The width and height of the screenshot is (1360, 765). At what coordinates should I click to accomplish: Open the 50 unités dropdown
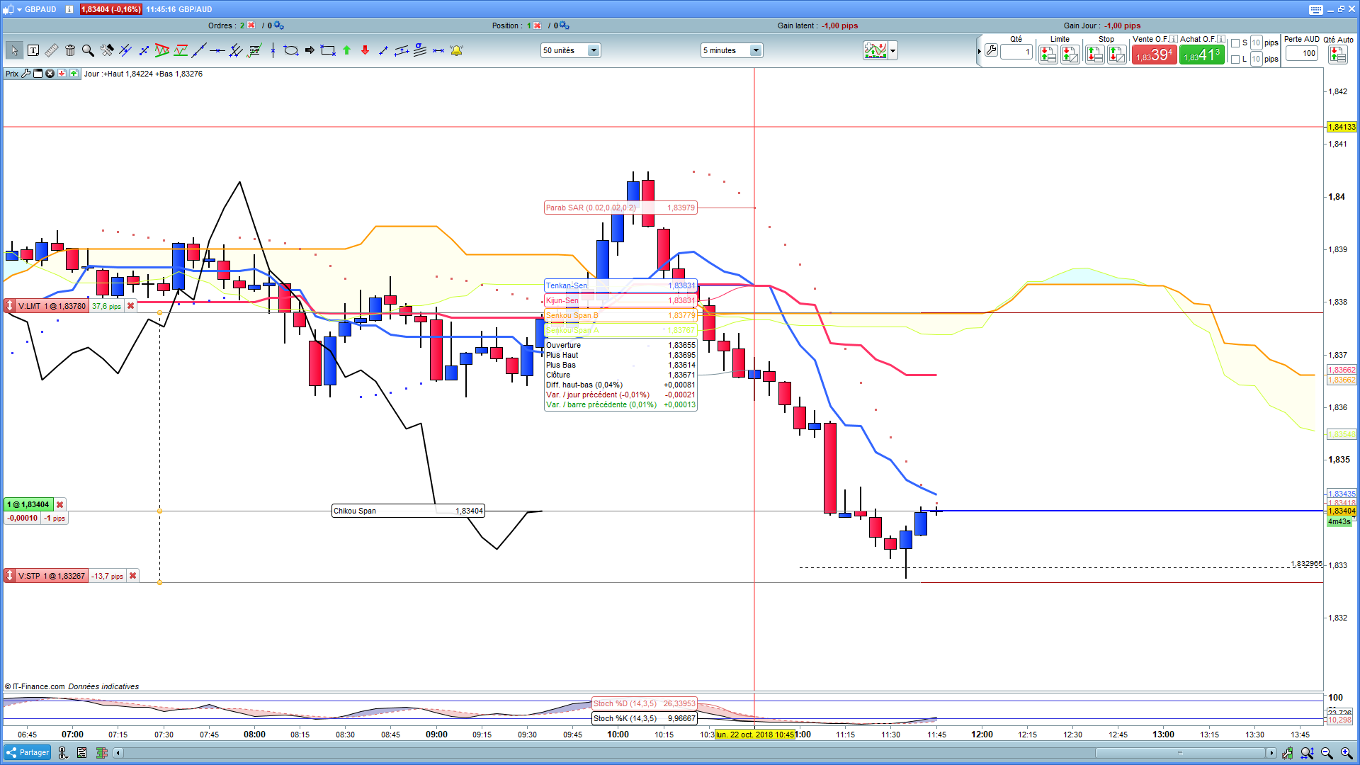(x=594, y=50)
